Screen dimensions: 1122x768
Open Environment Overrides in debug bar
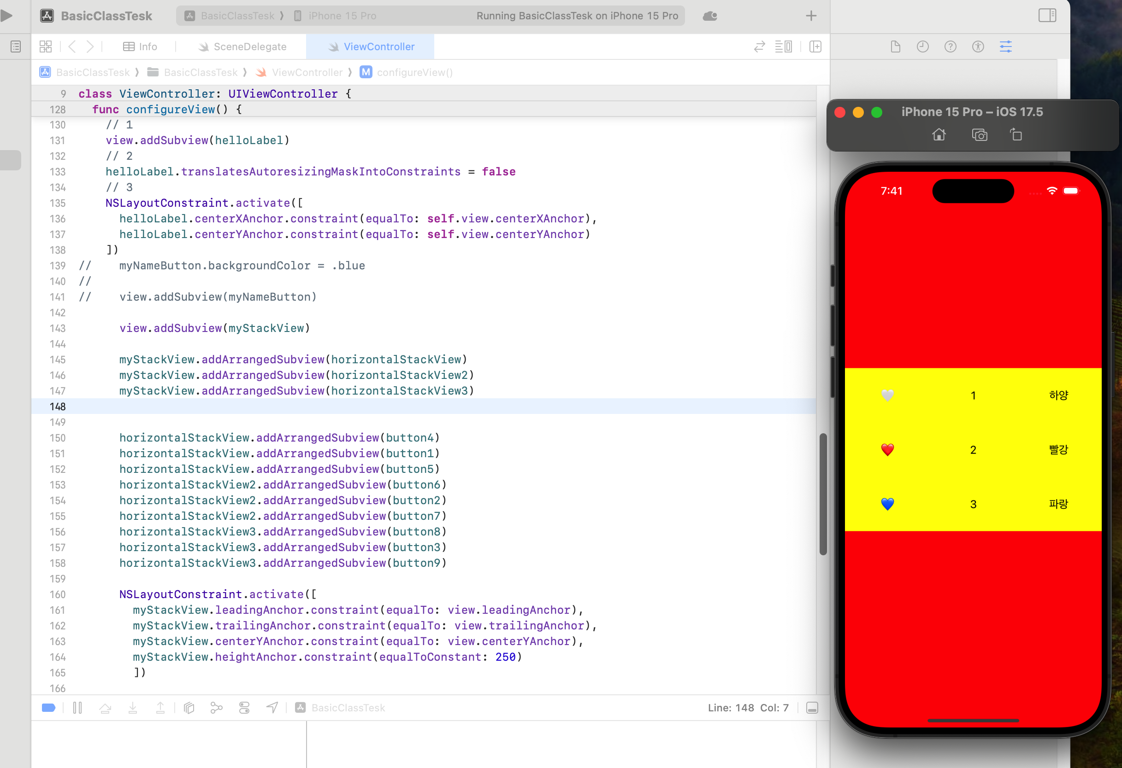[x=244, y=708]
